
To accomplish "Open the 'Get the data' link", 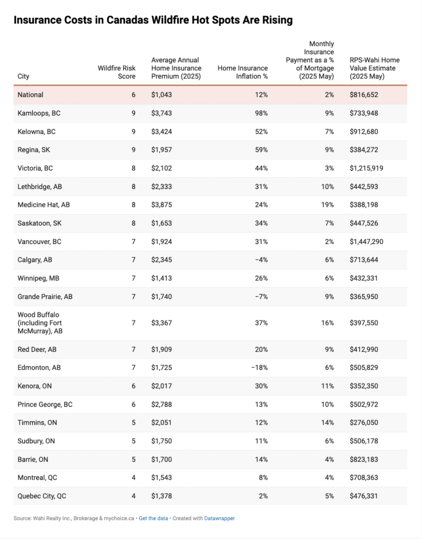I will coord(153,518).
